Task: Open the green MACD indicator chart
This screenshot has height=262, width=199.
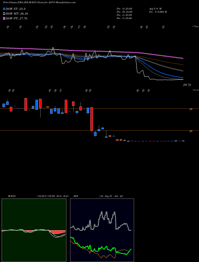Action: (x=34, y=230)
